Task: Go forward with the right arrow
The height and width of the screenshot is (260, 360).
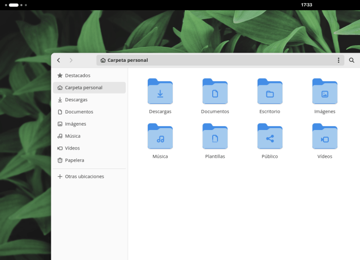Action: [x=71, y=60]
